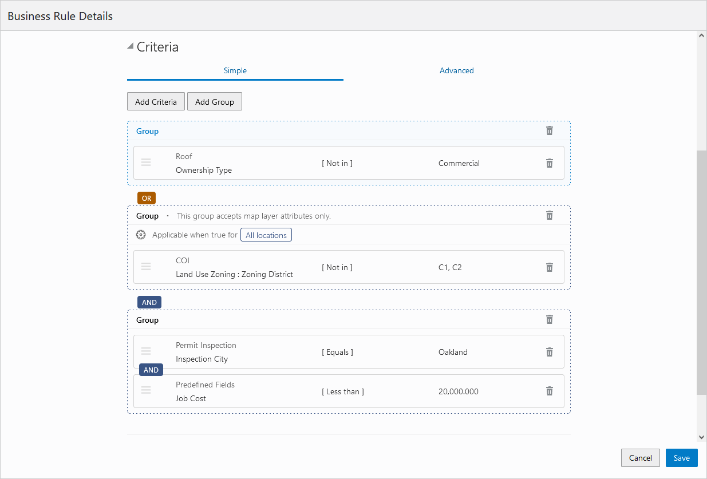Screen dimensions: 707x479
Task: Remove the COI Land Use Zoning criteria
Action: (x=550, y=268)
